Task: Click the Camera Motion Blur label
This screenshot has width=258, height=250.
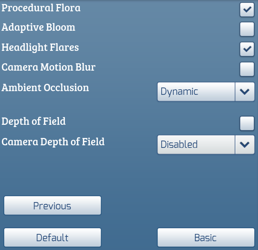Action: pos(49,67)
